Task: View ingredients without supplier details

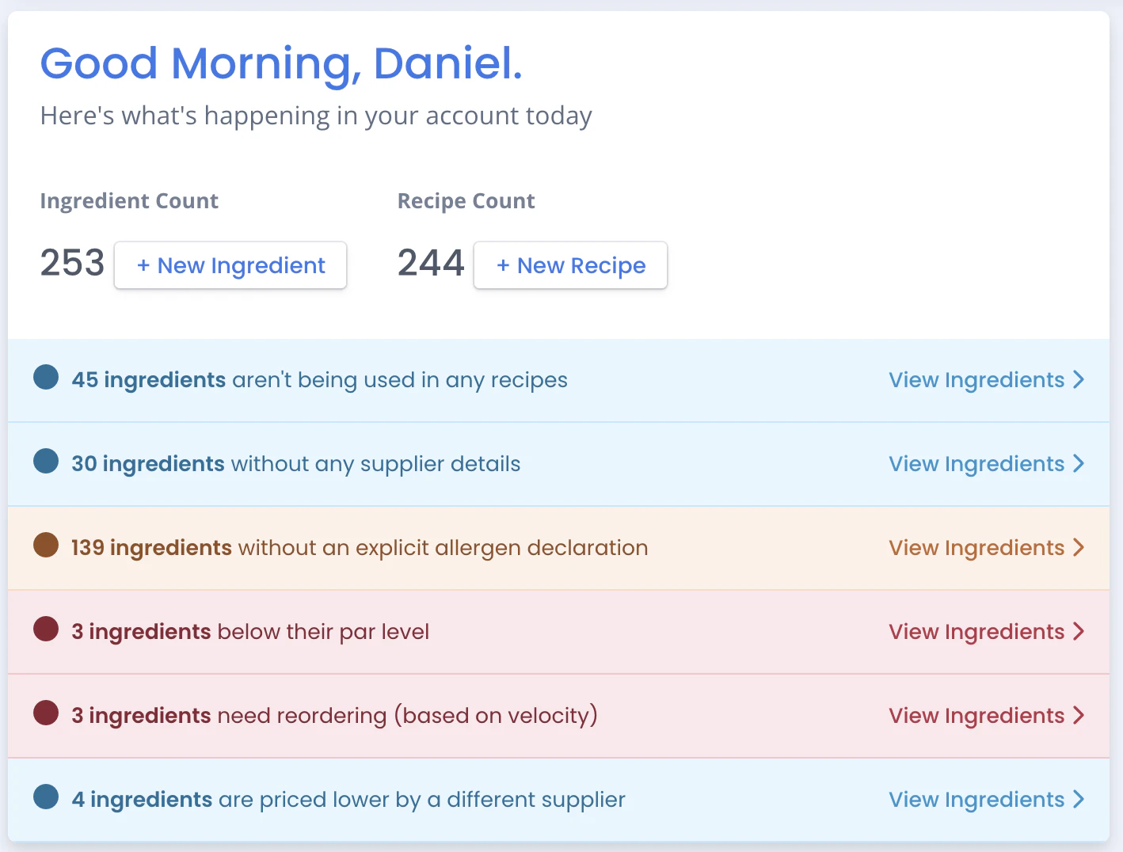Action: [976, 464]
